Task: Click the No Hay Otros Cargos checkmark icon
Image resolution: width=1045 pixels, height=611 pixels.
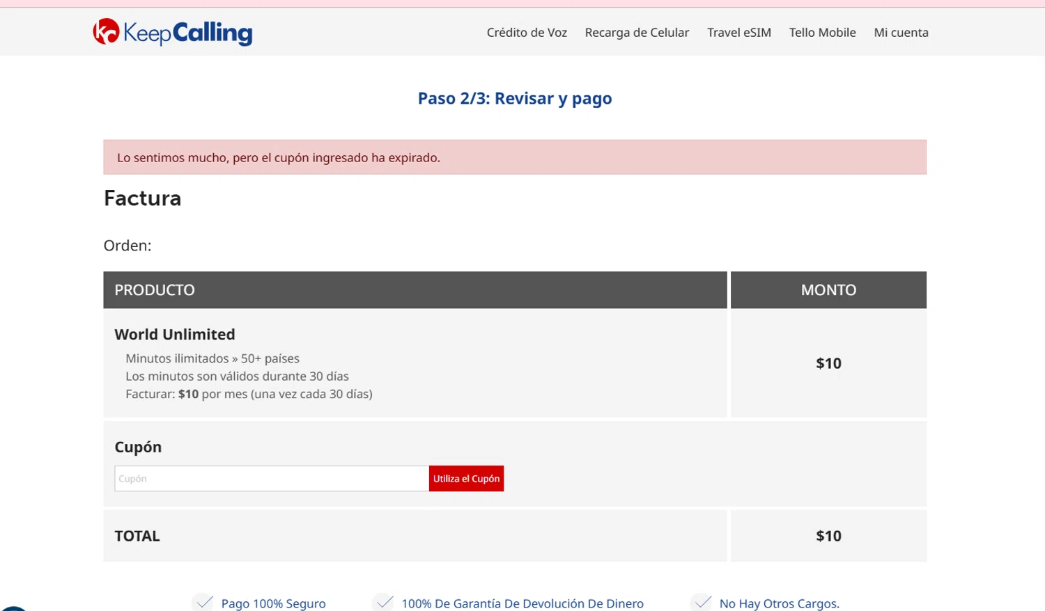Action: click(x=702, y=602)
